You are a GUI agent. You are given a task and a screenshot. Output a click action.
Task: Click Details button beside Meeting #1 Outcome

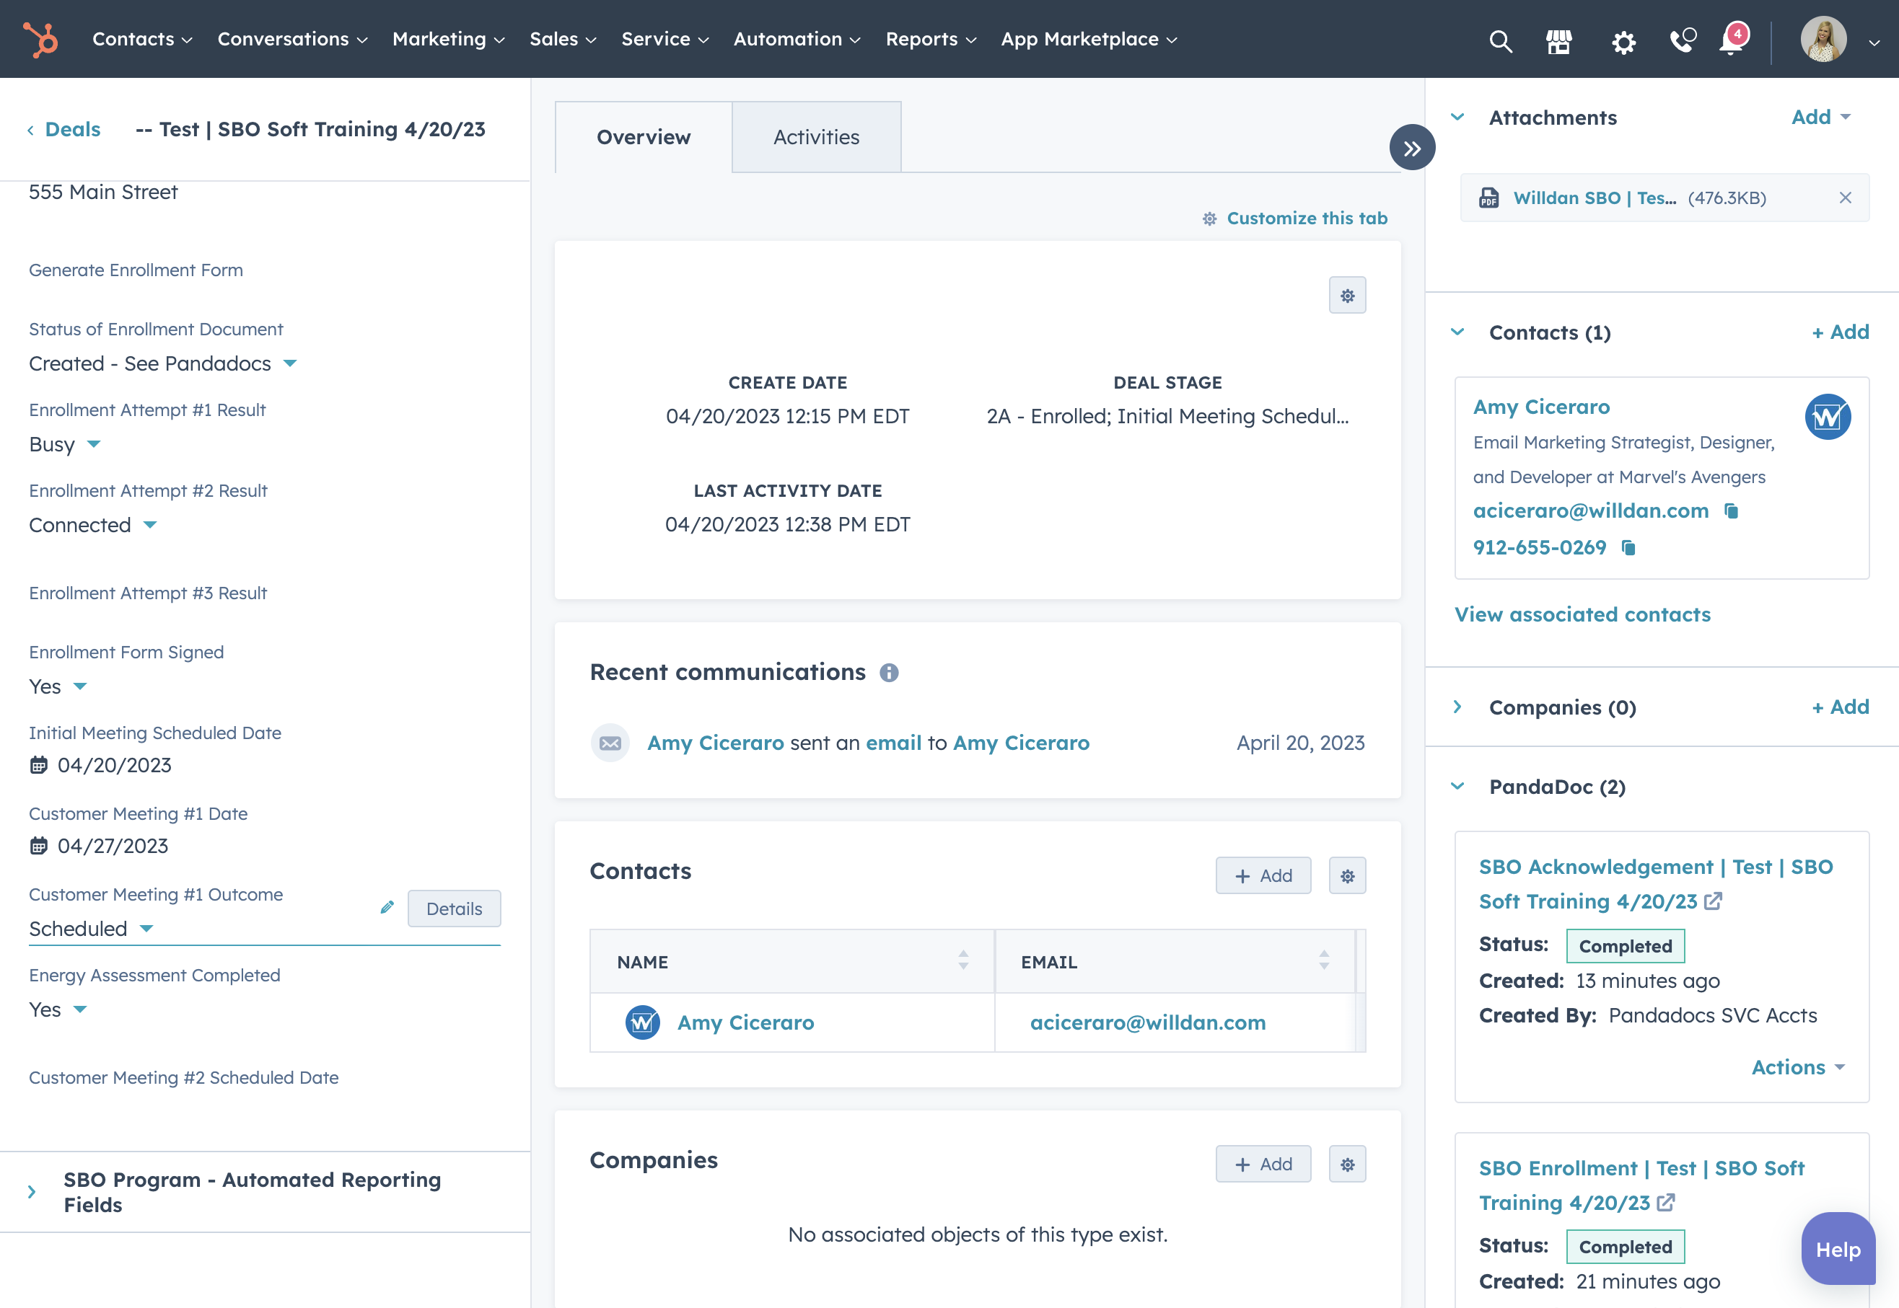point(455,908)
